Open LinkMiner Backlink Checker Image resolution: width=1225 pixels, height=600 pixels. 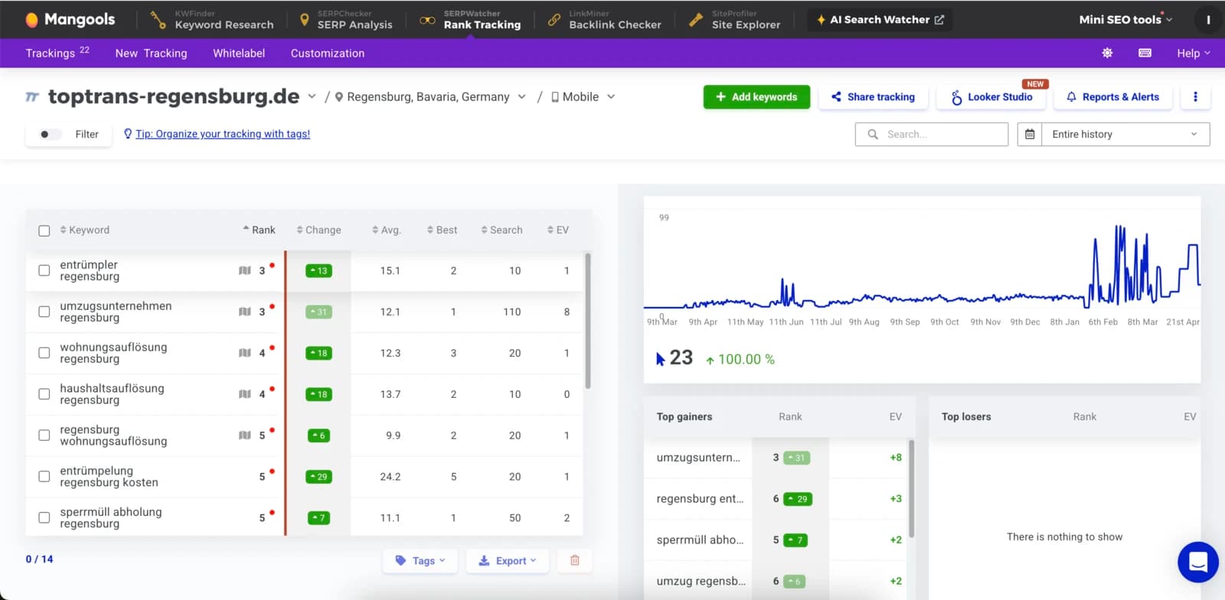(x=605, y=20)
